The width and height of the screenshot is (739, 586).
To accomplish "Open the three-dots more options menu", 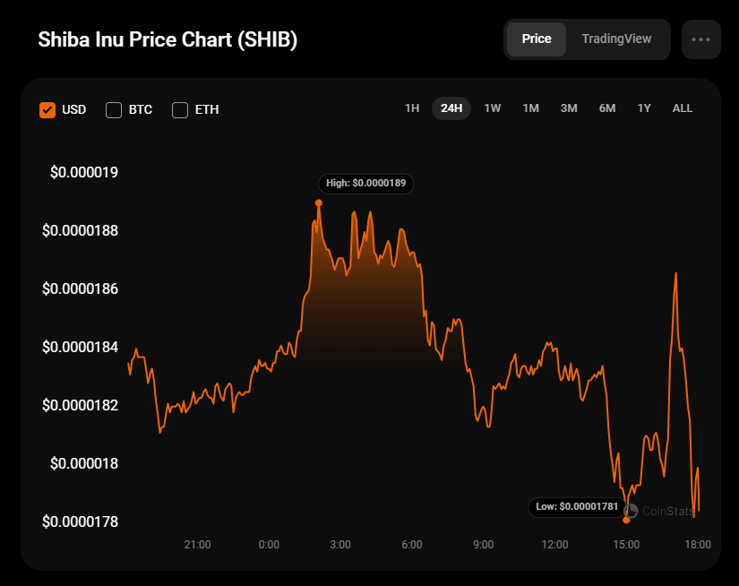I will click(700, 39).
